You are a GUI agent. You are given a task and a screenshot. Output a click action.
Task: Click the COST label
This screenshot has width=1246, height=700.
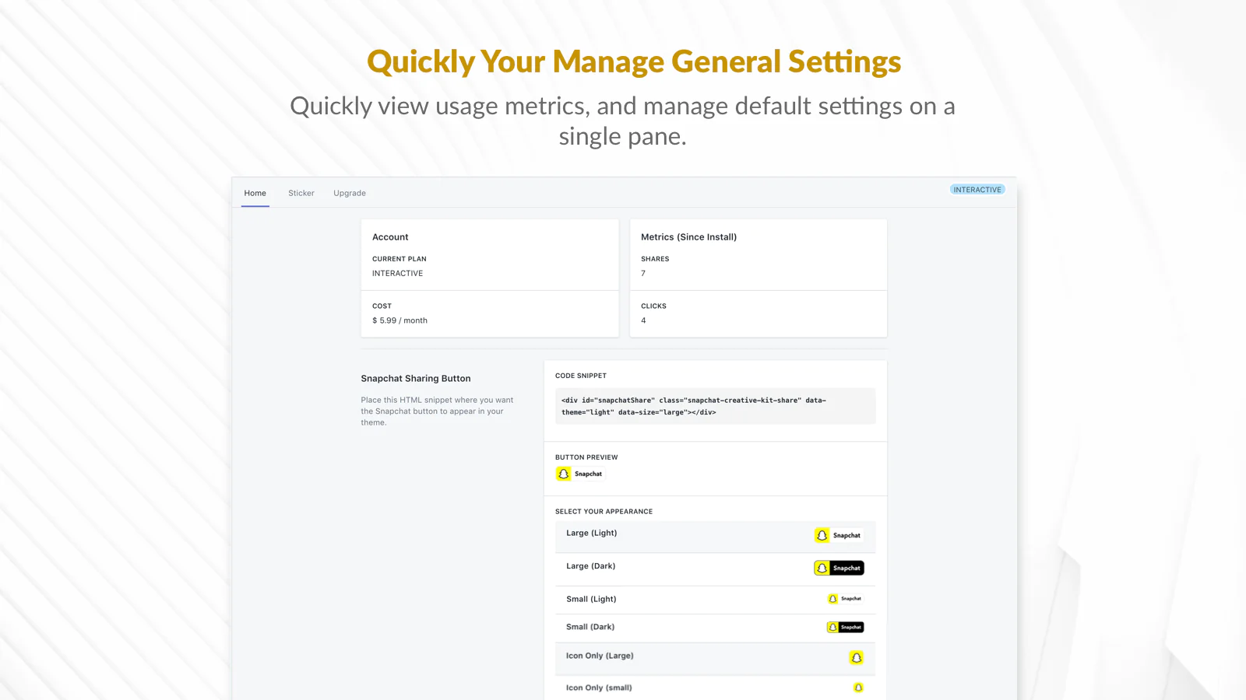[x=382, y=306]
